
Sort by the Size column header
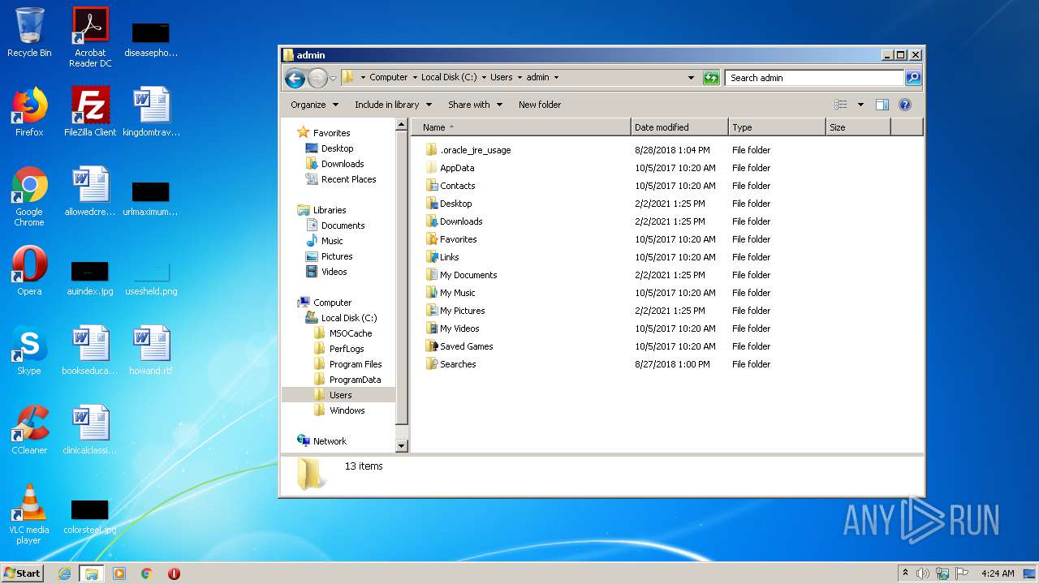click(858, 127)
